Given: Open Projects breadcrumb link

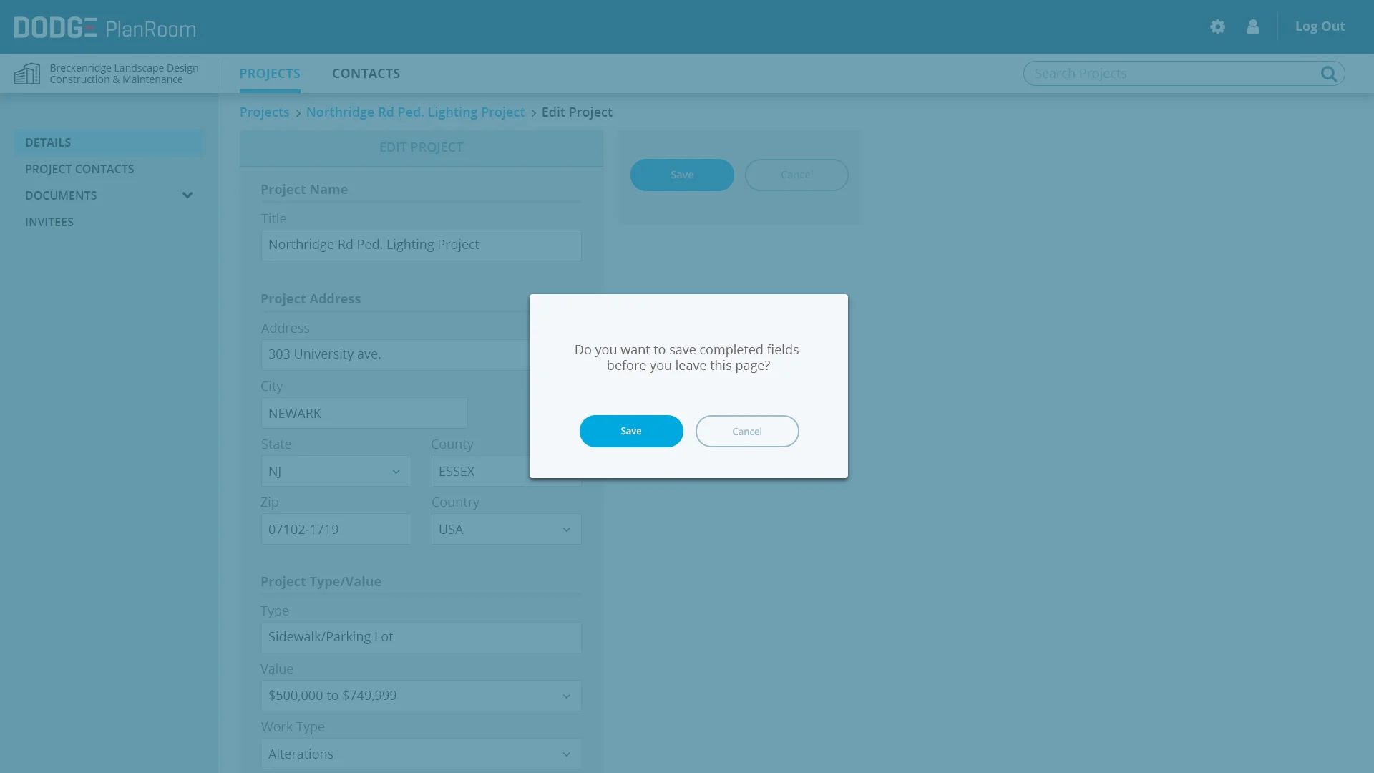Looking at the screenshot, I should pos(264,112).
